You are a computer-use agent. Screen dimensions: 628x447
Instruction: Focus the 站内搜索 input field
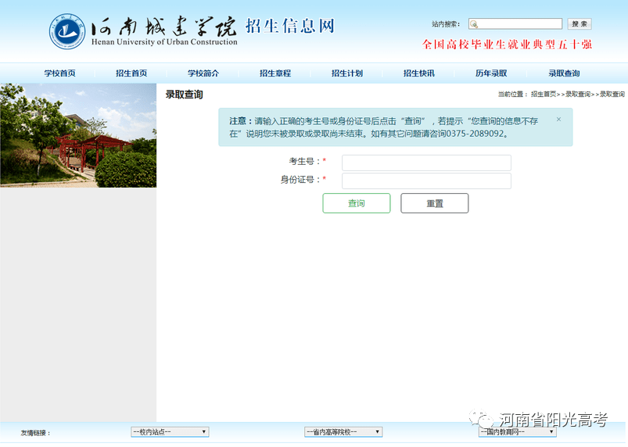(x=515, y=24)
